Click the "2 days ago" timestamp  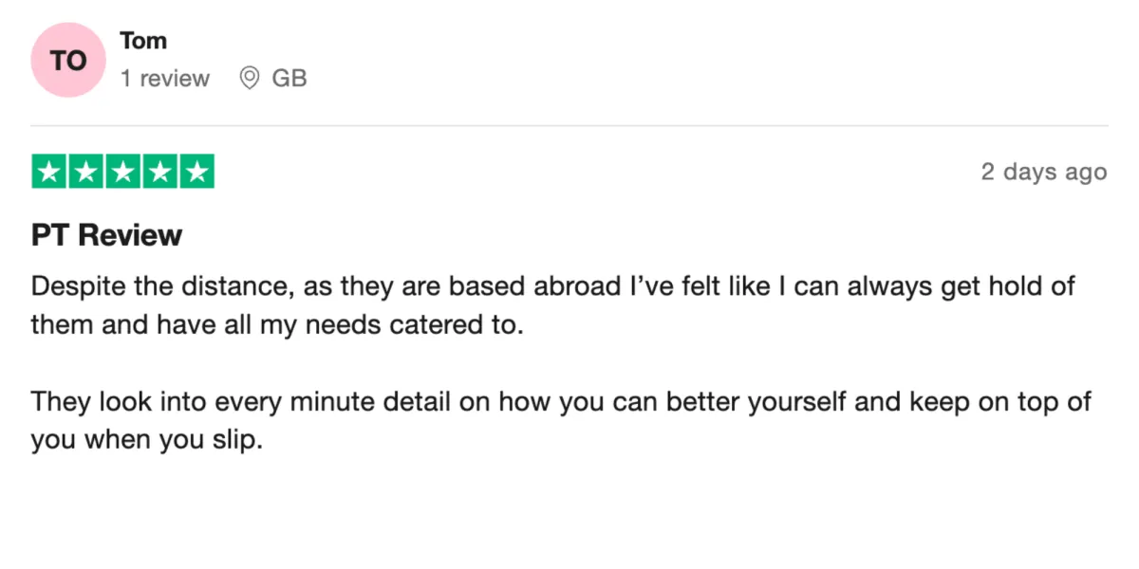pos(1044,172)
